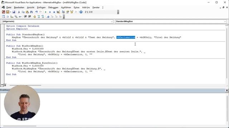Image resolution: width=229 pixels, height=128 pixels.
Task: Open the ? help menu
Action: point(103,7)
